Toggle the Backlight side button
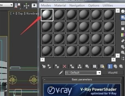Viewport: 125px width, 96px height. coord(123,17)
